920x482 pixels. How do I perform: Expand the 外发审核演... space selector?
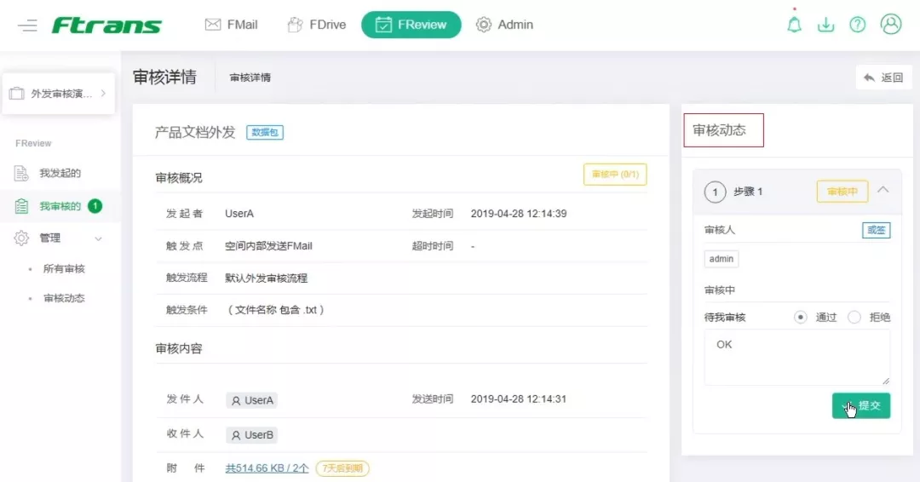click(58, 93)
